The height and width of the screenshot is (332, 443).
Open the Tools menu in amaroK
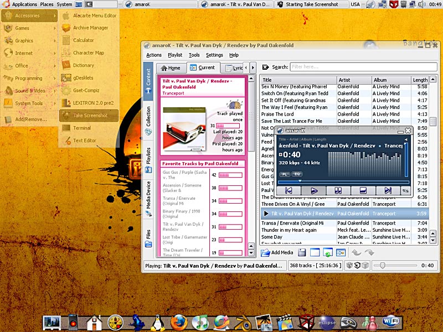point(194,55)
